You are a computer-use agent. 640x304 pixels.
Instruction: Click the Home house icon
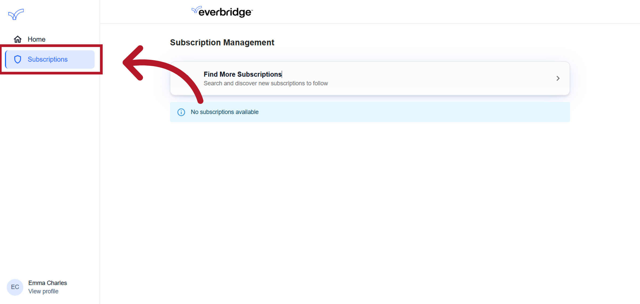point(18,39)
